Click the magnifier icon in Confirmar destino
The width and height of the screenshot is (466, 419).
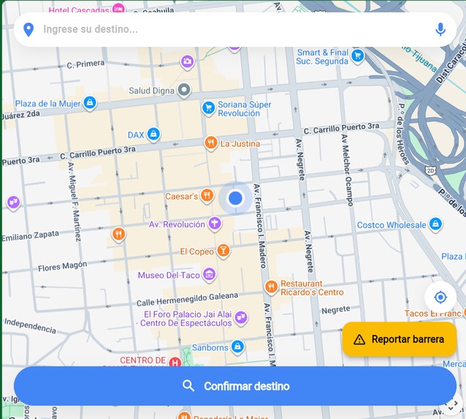point(188,385)
